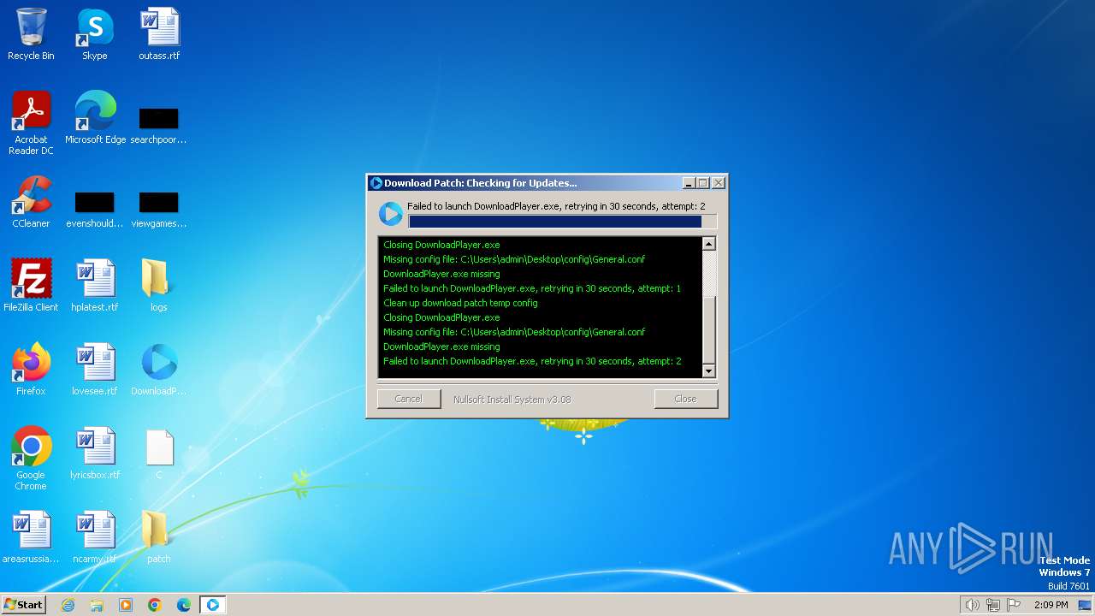Viewport: 1095px width, 616px height.
Task: Click the blue play icon beside status text
Action: [x=391, y=214]
